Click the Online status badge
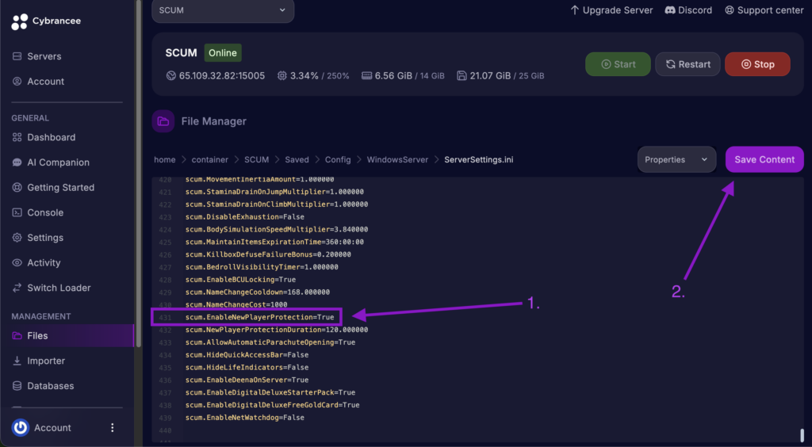This screenshot has height=447, width=812. coord(223,53)
